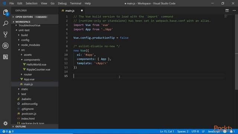The height and width of the screenshot is (134, 238).
Task: Collapse the components folder
Action: (x=22, y=60)
